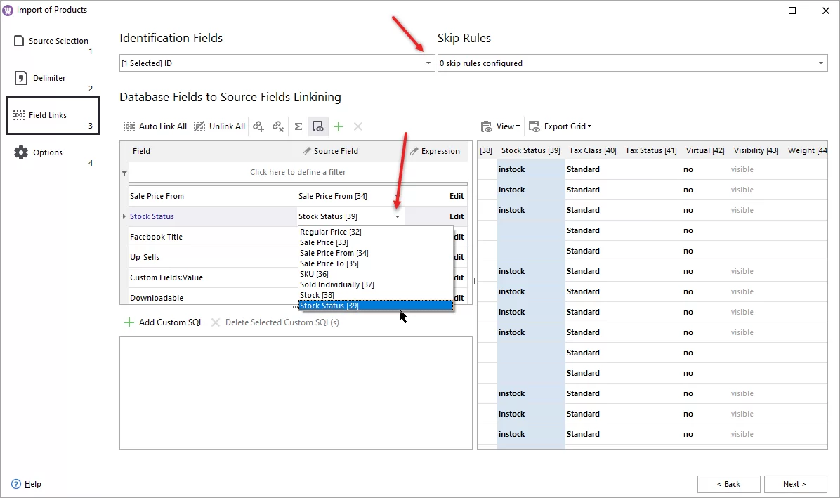Open the Export Grid dropdown
The height and width of the screenshot is (498, 840).
click(x=560, y=126)
